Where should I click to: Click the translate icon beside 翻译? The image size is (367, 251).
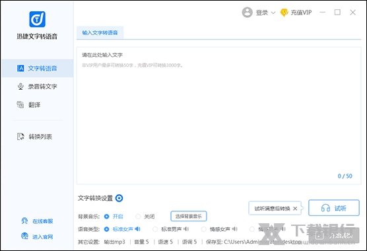[x=20, y=104]
